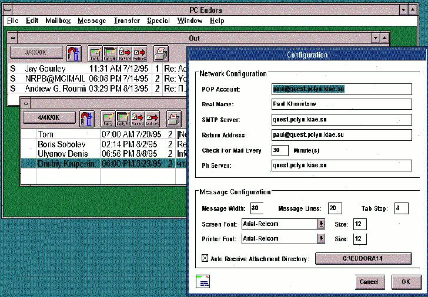Expand the Printer Font dropdown list
Image resolution: width=428 pixels, height=297 pixels.
[x=321, y=239]
